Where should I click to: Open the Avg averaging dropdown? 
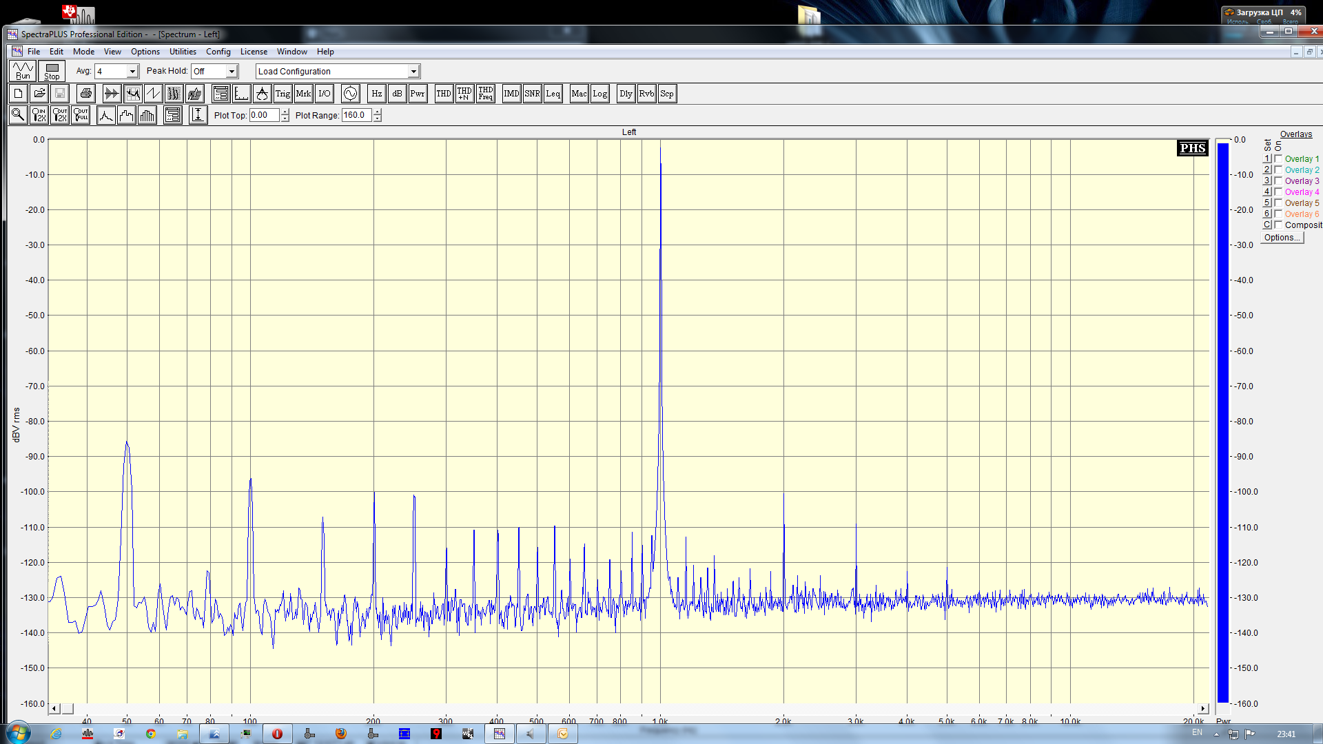(x=132, y=72)
